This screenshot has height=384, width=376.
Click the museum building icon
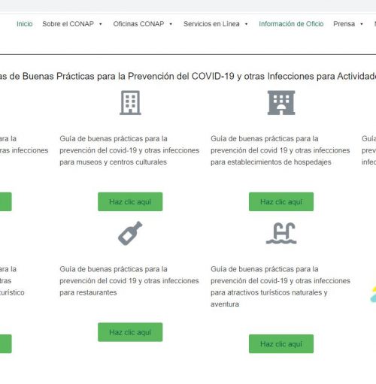coord(130,103)
